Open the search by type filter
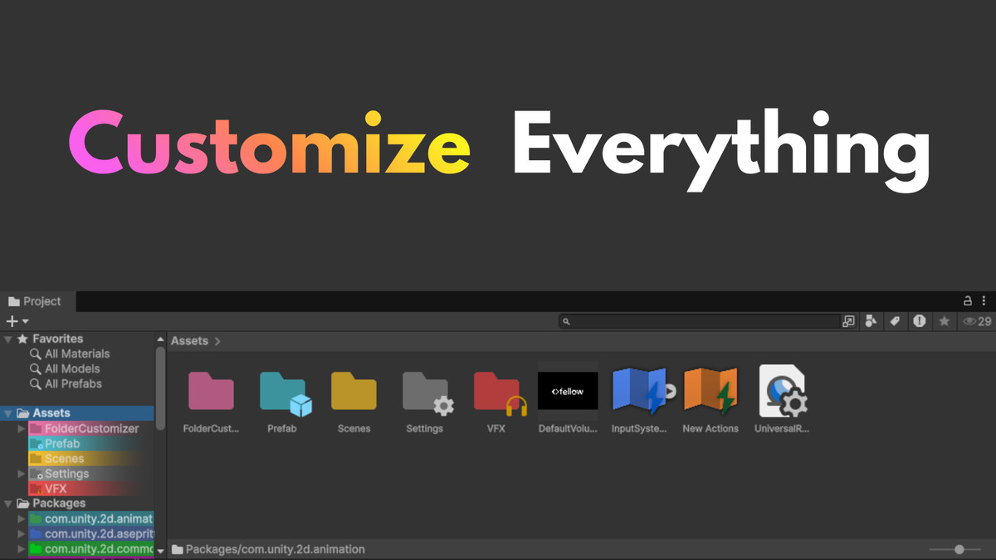This screenshot has height=560, width=996. tap(871, 321)
